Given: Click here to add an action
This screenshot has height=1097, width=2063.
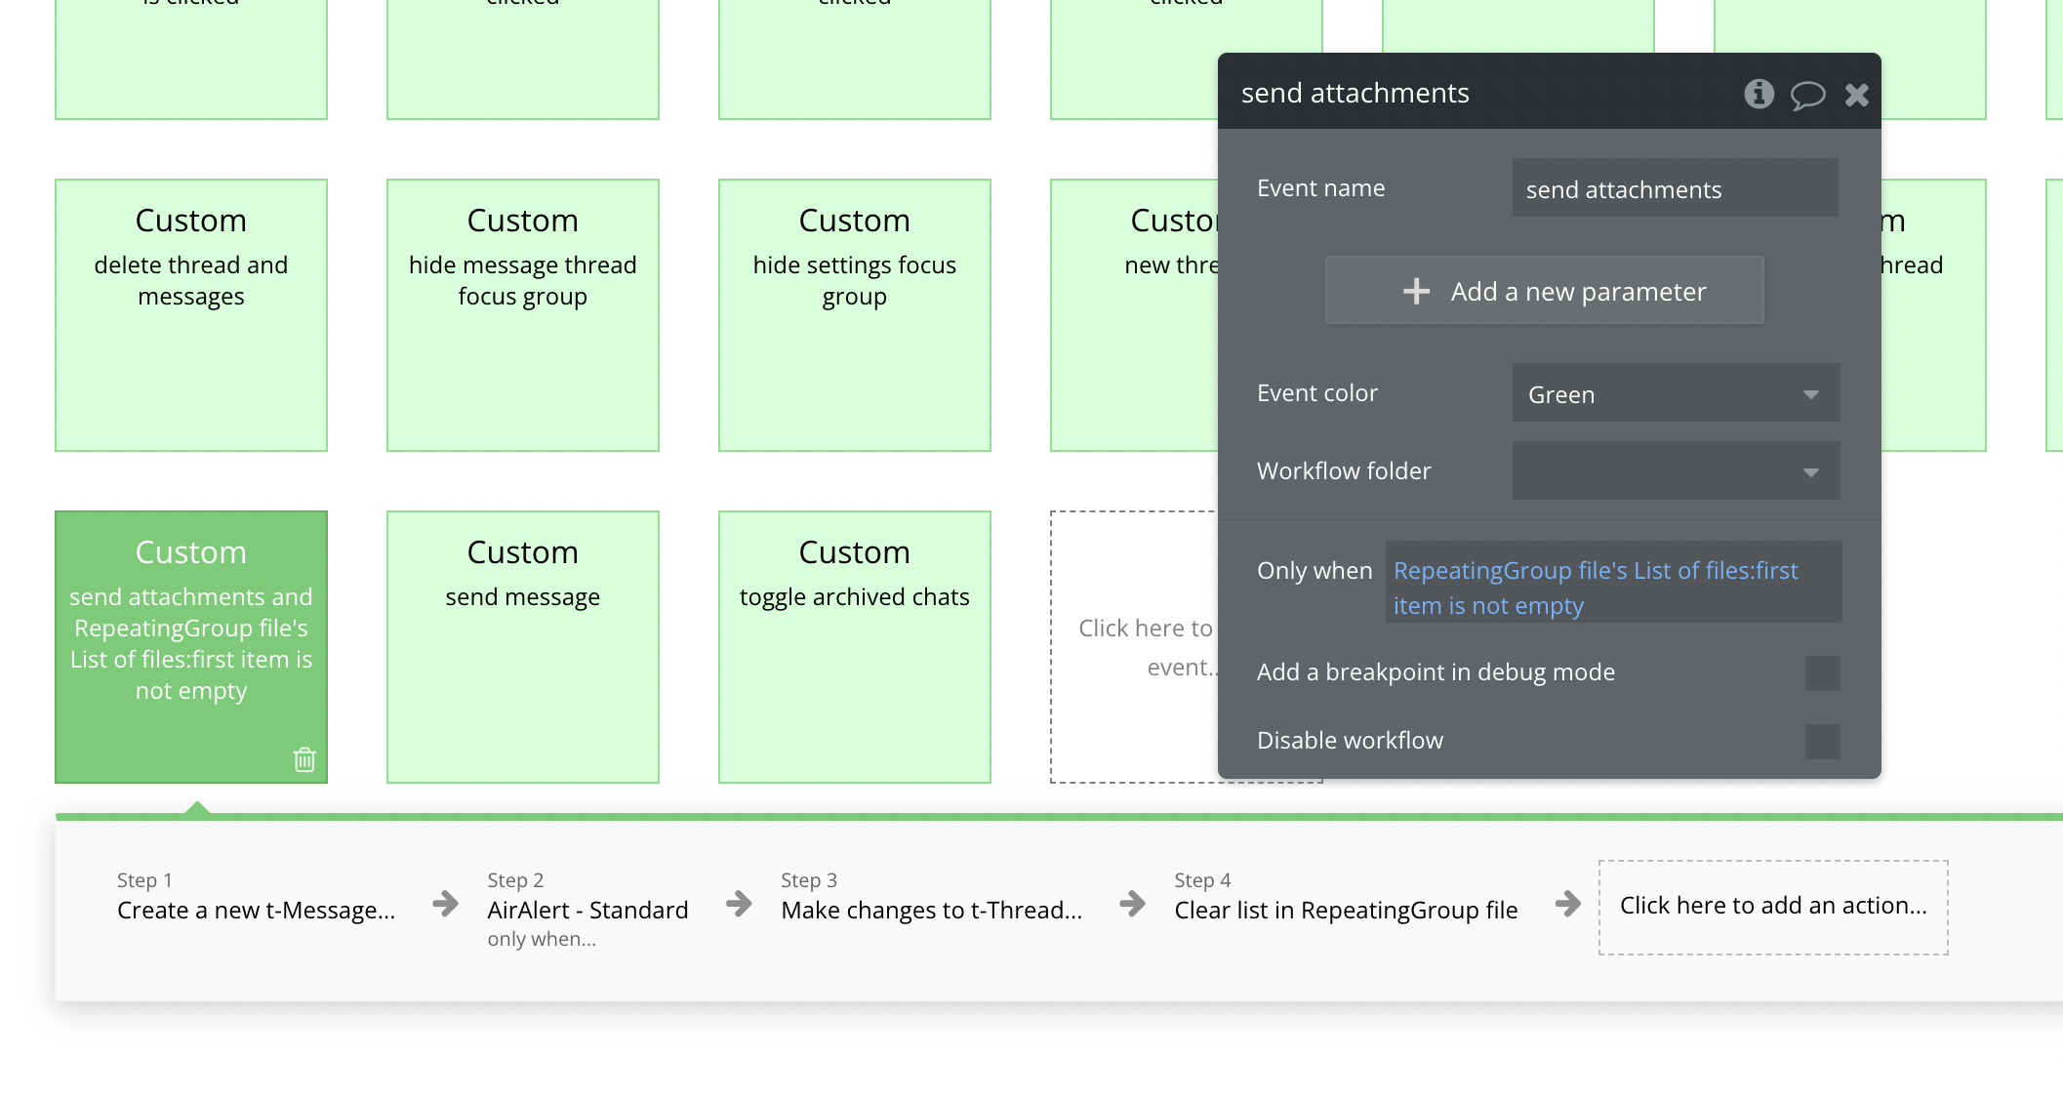Looking at the screenshot, I should pyautogui.click(x=1773, y=907).
